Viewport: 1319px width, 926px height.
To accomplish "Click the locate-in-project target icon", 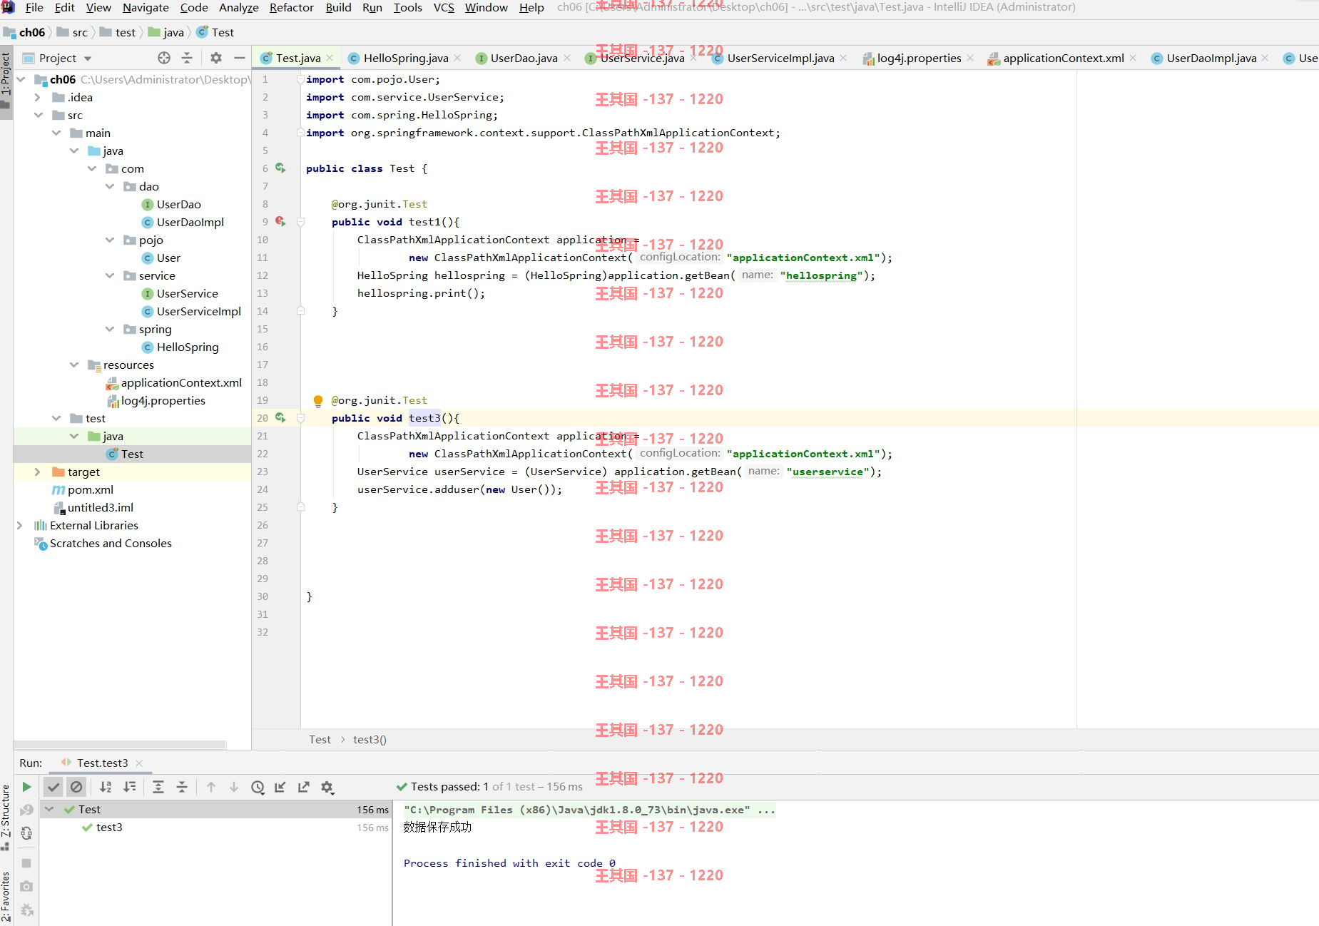I will pyautogui.click(x=164, y=58).
